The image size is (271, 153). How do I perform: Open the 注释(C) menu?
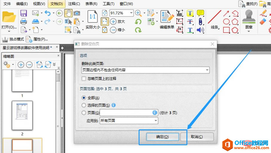pos(74,4)
